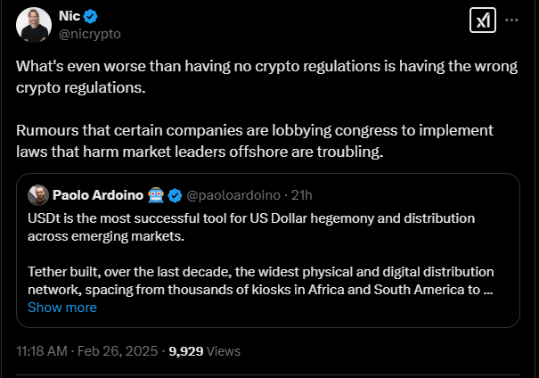Click Nic's profile avatar photo

[33, 26]
